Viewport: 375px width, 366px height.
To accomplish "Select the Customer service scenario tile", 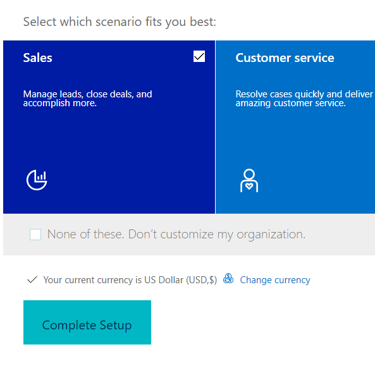I will coord(295,127).
